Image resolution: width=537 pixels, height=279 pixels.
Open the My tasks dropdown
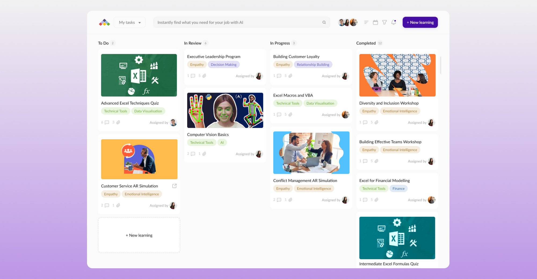(x=130, y=23)
